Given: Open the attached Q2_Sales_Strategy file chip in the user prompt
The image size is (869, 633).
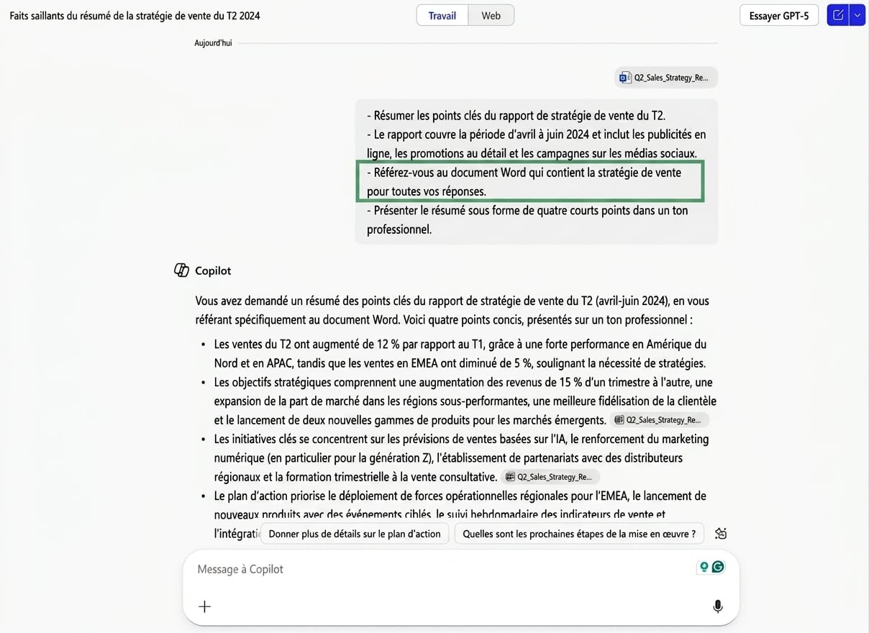Looking at the screenshot, I should pyautogui.click(x=666, y=78).
